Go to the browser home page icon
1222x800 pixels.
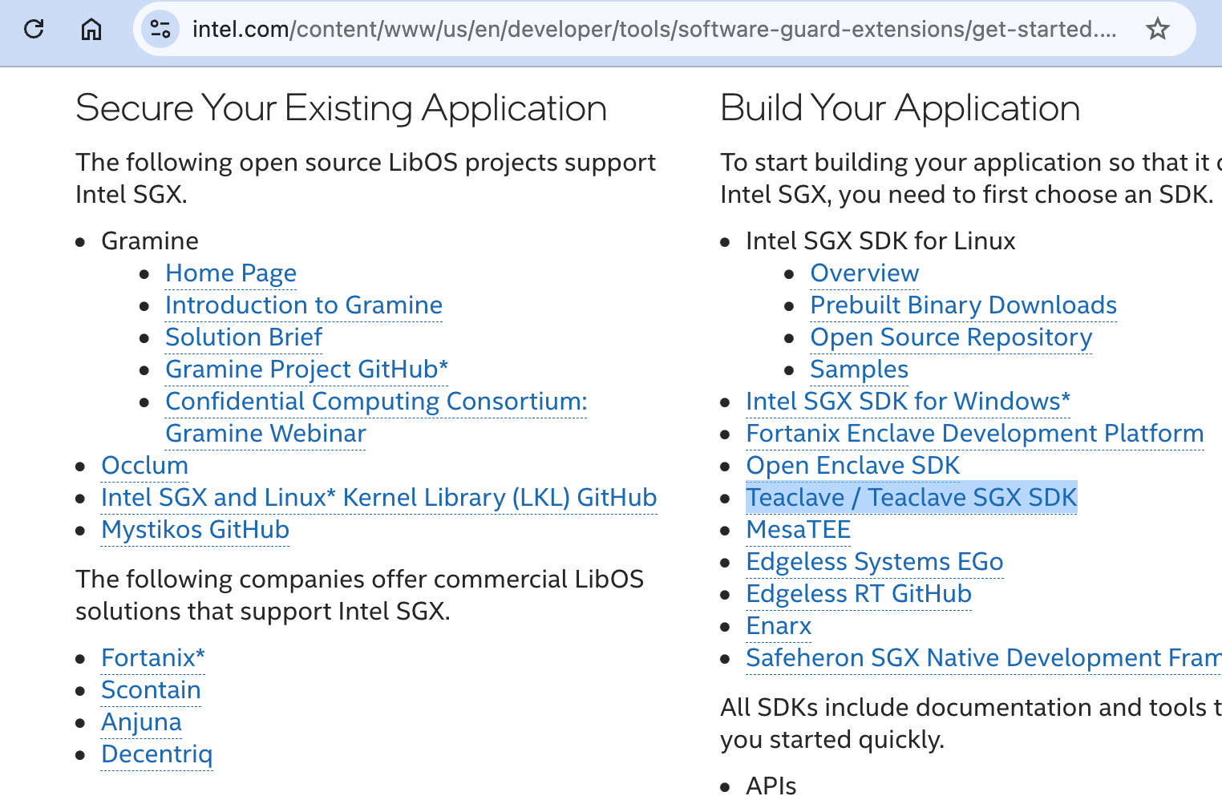[91, 30]
